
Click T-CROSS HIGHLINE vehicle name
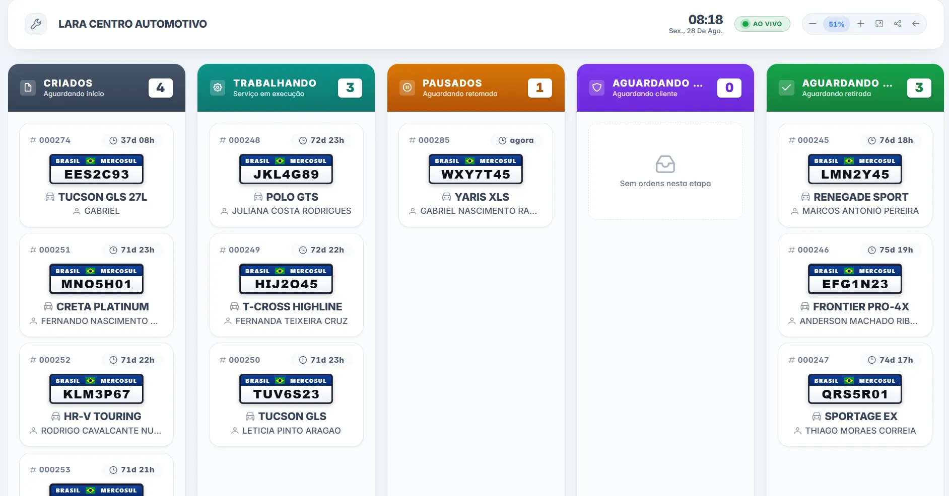[x=292, y=307]
